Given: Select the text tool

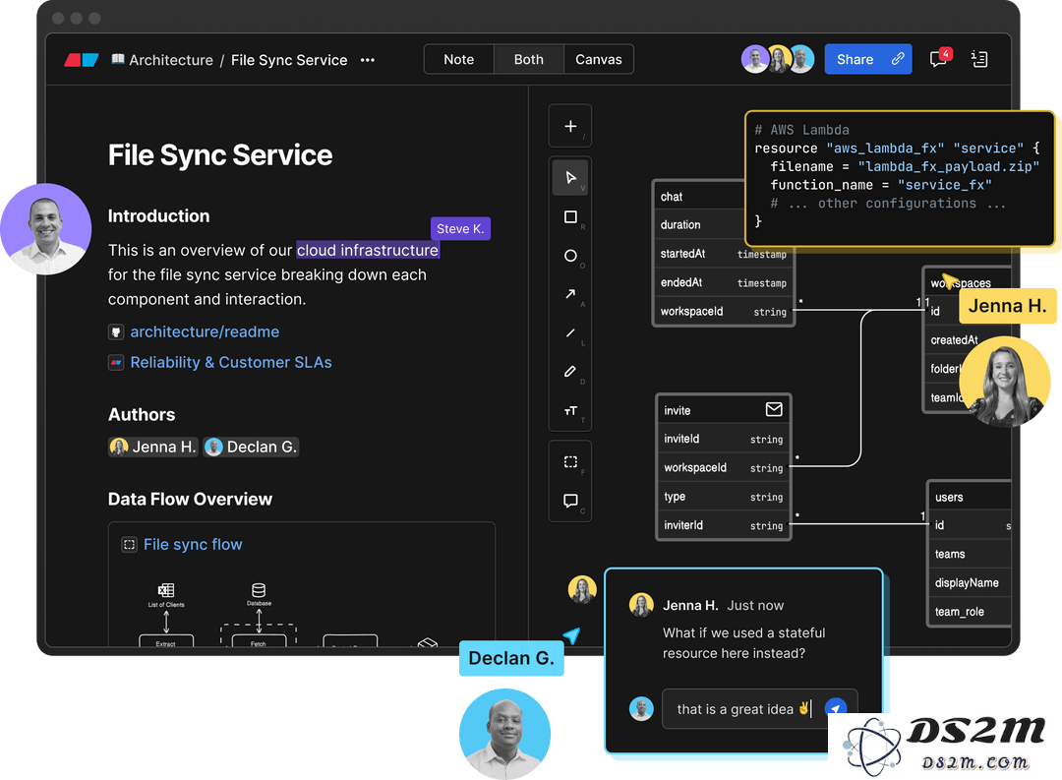Looking at the screenshot, I should tap(570, 411).
